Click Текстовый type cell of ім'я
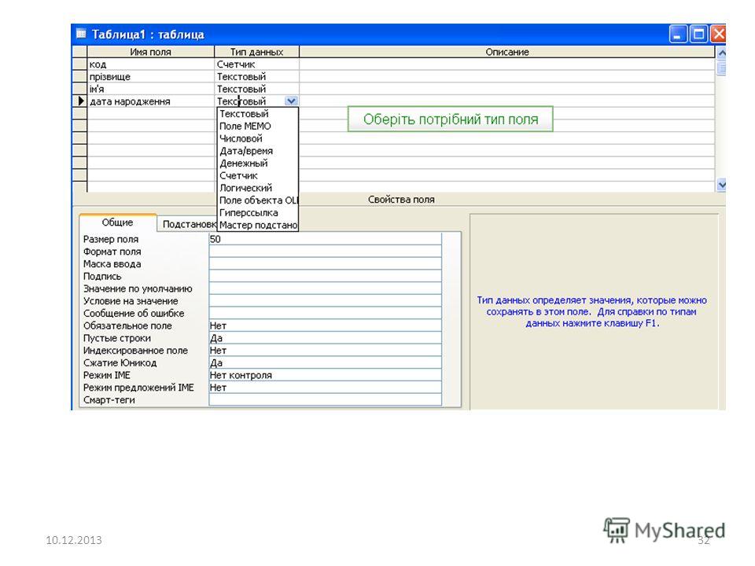This screenshot has height=566, width=755. click(x=256, y=89)
